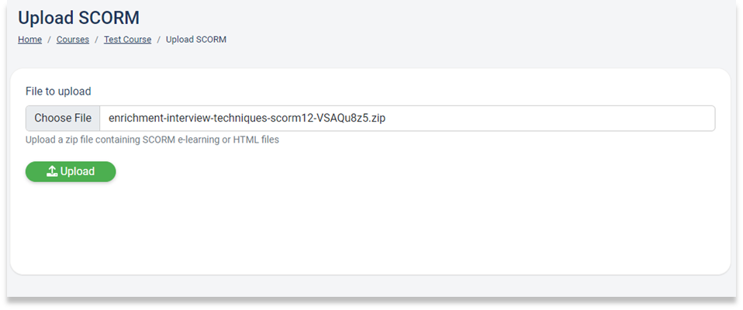Click enrichment-interview-techniques file name text
The width and height of the screenshot is (743, 310).
[x=247, y=119]
